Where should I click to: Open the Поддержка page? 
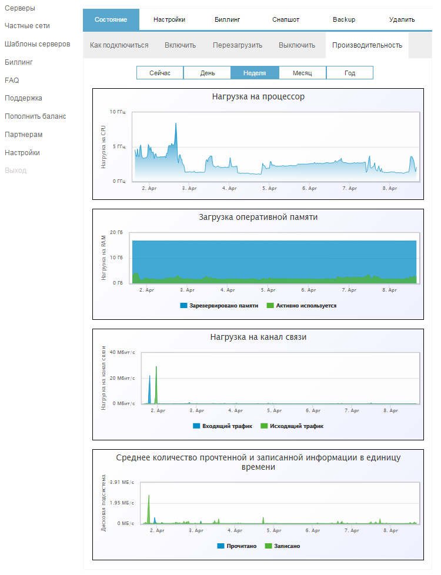(x=23, y=98)
